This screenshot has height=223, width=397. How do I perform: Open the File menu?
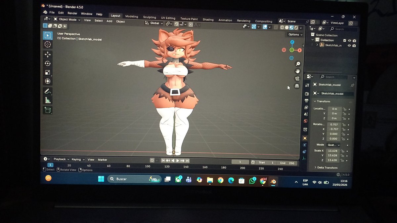coord(52,13)
